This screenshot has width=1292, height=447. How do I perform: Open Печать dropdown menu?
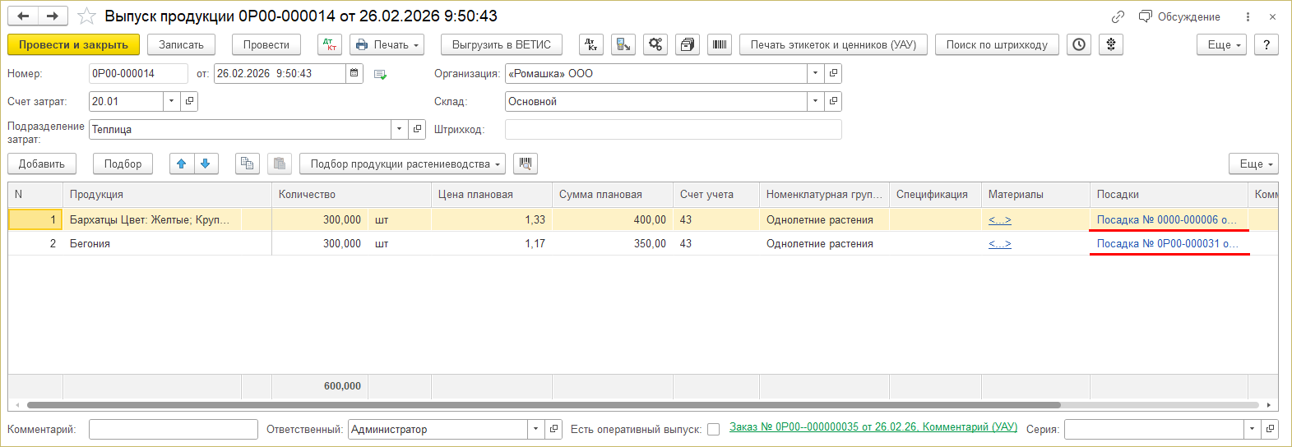click(x=387, y=44)
